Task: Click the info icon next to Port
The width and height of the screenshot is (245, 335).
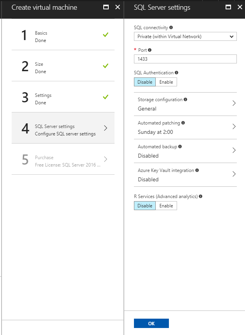Action: pyautogui.click(x=150, y=50)
